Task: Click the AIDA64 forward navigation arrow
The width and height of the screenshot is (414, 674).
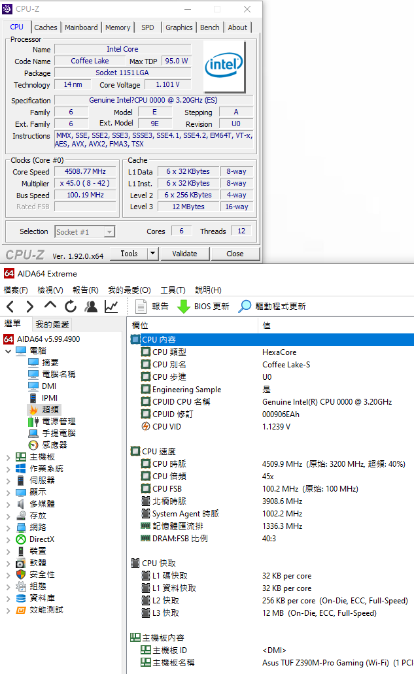Action: 29,307
